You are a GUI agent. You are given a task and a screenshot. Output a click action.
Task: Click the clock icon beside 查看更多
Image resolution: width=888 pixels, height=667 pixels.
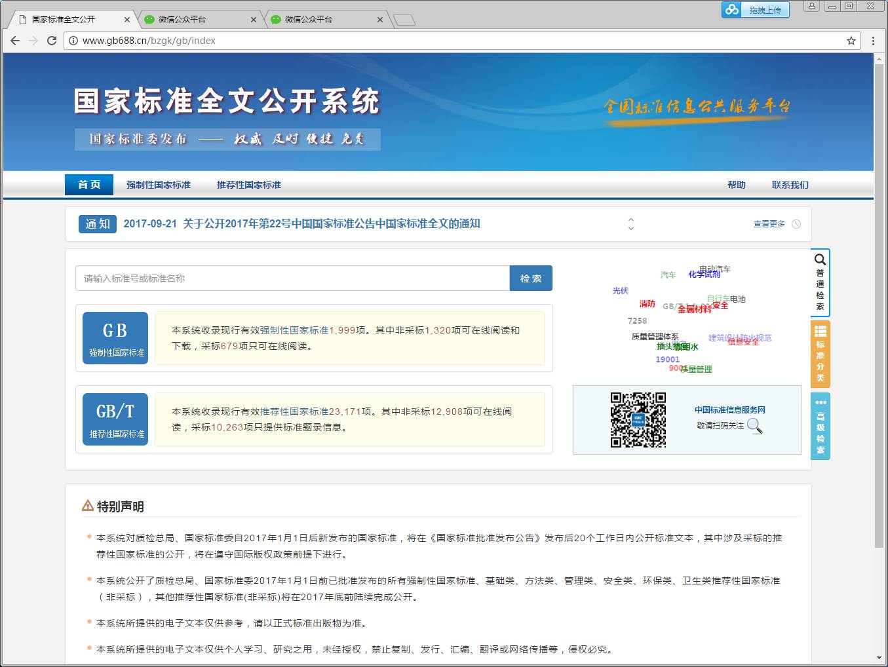click(796, 224)
